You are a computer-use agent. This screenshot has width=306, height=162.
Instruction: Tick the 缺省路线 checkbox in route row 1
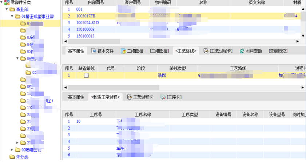[x=86, y=75]
